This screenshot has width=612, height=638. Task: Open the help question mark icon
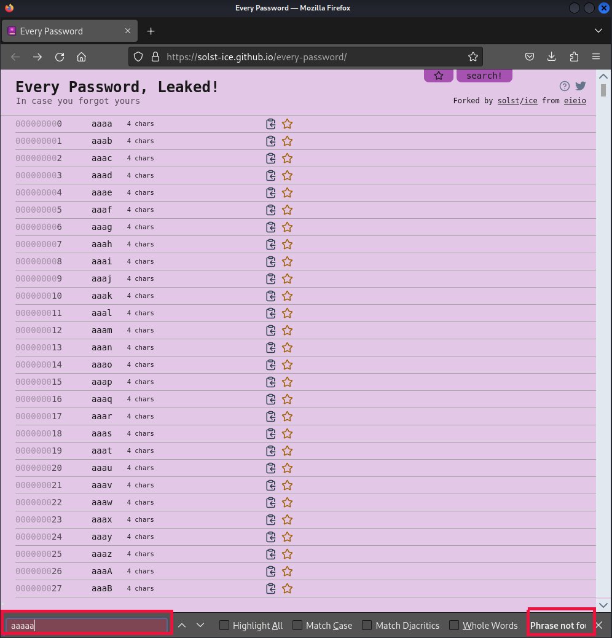pos(564,86)
